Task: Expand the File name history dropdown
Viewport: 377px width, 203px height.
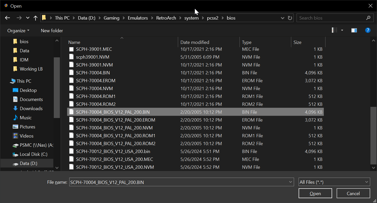Action: (291, 182)
